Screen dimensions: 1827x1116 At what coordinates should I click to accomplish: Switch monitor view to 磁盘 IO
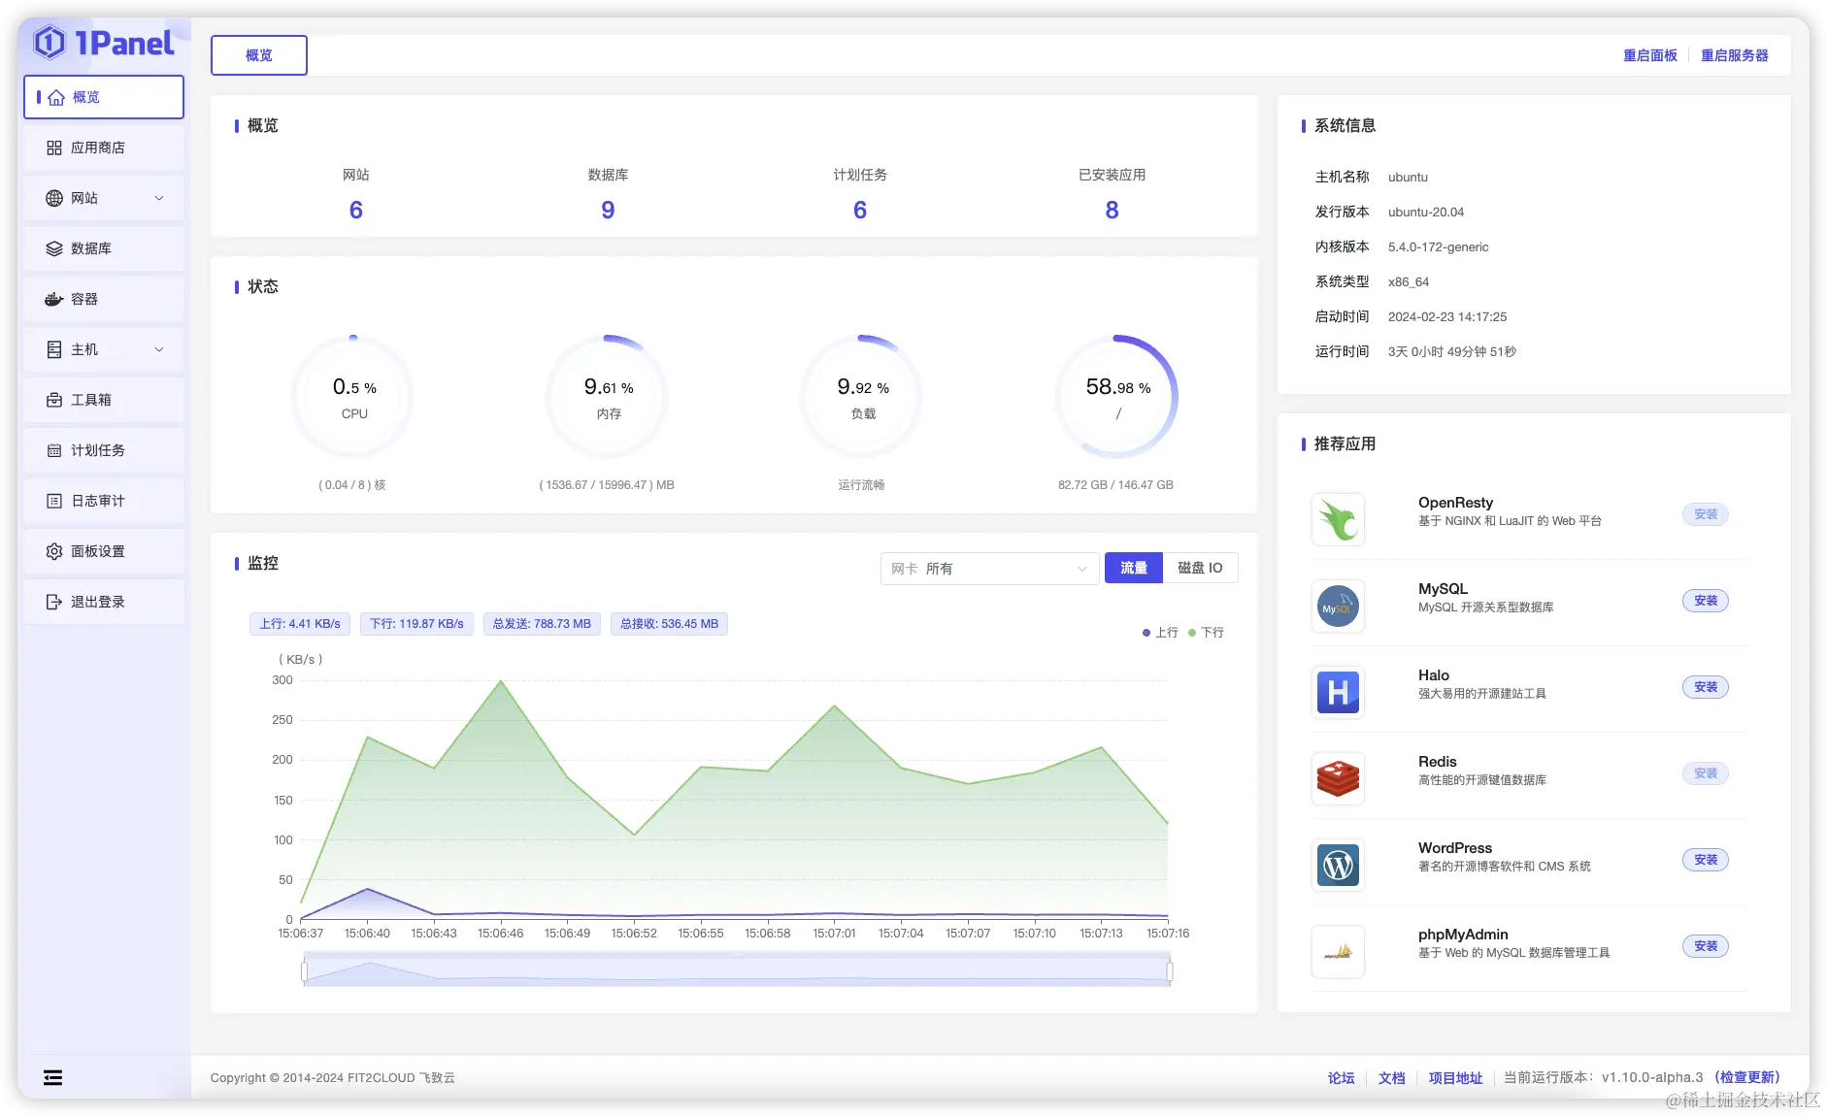(1200, 568)
